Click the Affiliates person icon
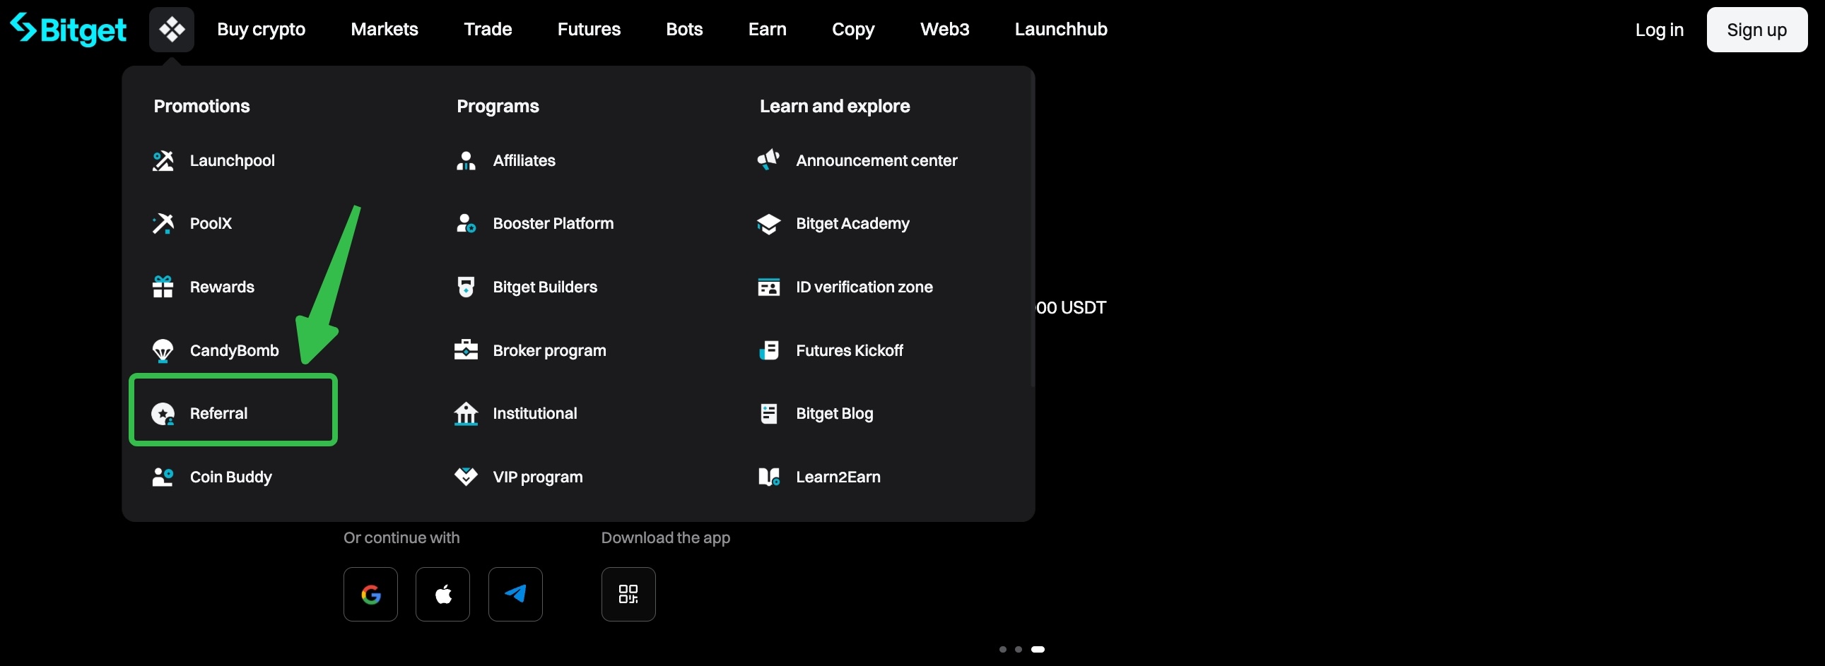 466,160
